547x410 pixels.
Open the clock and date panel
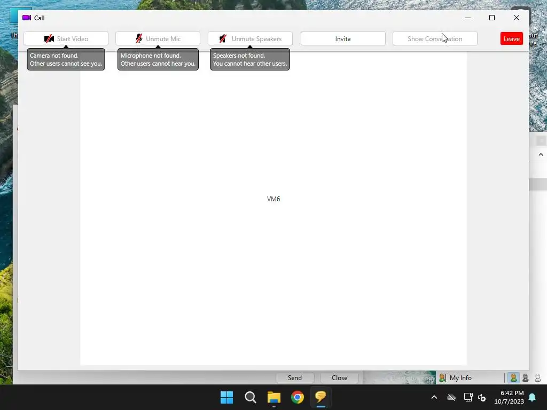(509, 397)
